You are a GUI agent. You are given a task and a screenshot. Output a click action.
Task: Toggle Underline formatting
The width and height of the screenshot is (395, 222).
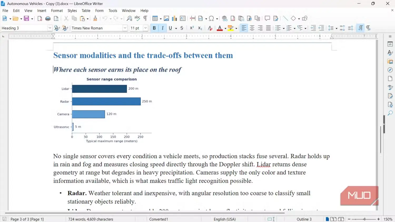[x=170, y=28]
